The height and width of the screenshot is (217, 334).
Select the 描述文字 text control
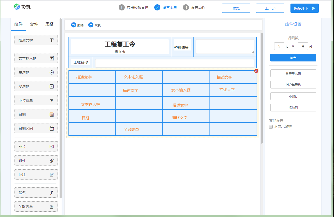tap(36, 40)
